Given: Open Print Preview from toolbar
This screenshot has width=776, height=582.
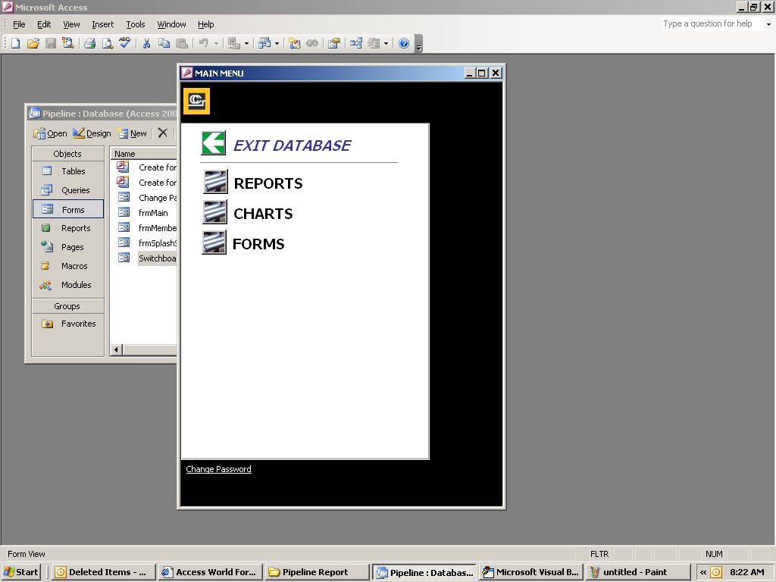Looking at the screenshot, I should tap(107, 43).
